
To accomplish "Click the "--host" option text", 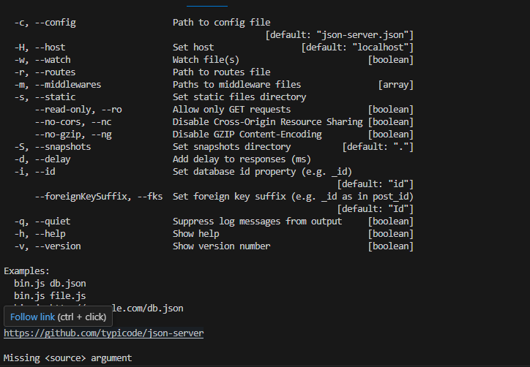I will click(x=50, y=48).
